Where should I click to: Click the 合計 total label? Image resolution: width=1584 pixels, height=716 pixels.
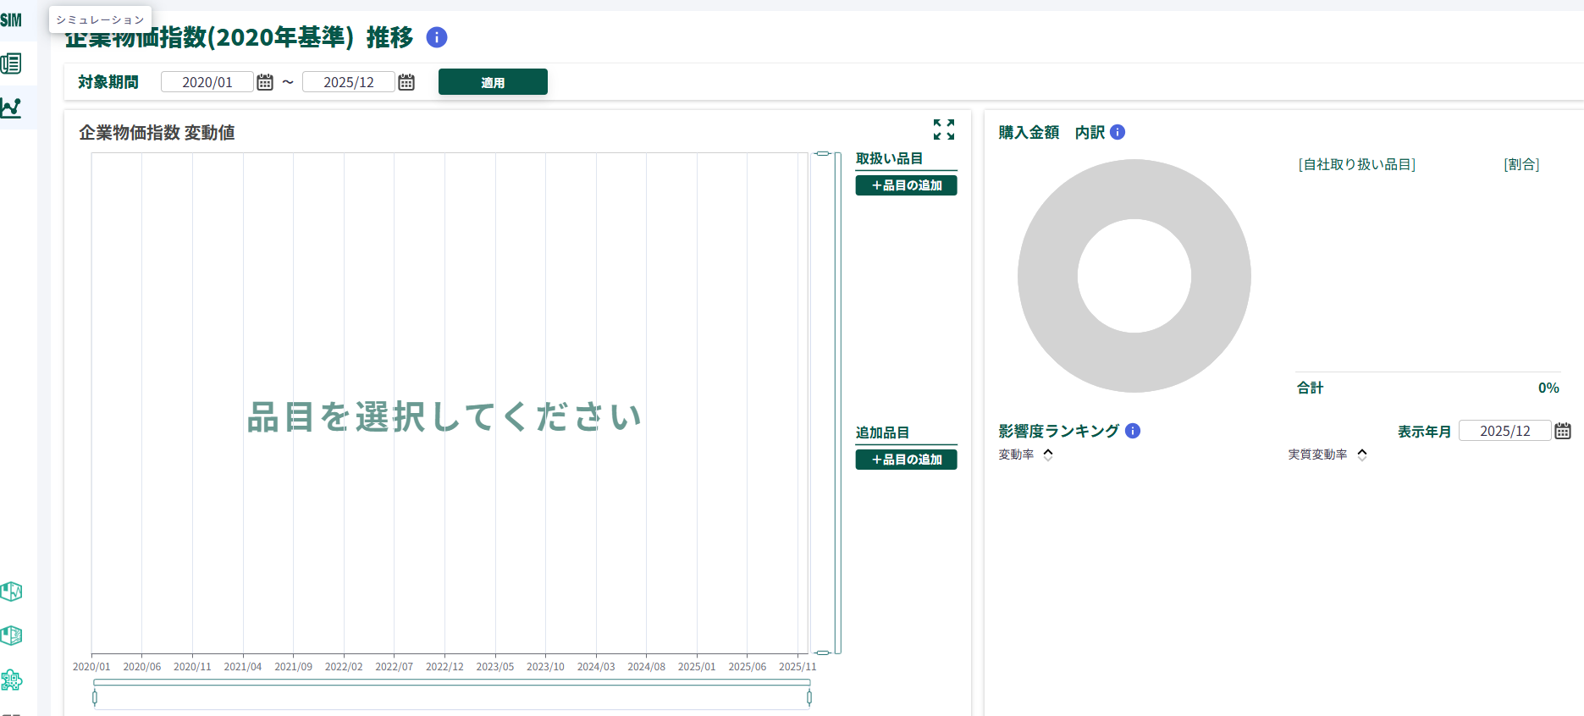pyautogui.click(x=1310, y=388)
